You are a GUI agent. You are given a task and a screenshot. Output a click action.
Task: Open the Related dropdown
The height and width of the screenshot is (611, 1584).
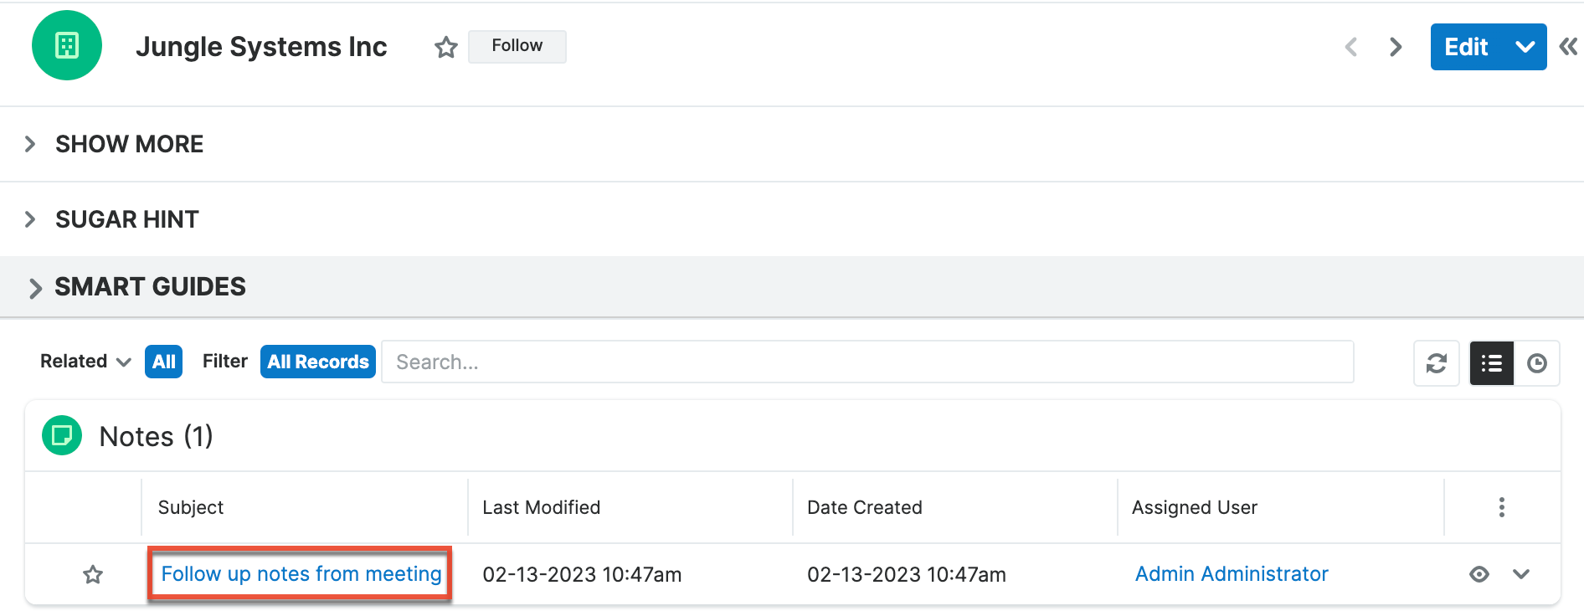84,362
